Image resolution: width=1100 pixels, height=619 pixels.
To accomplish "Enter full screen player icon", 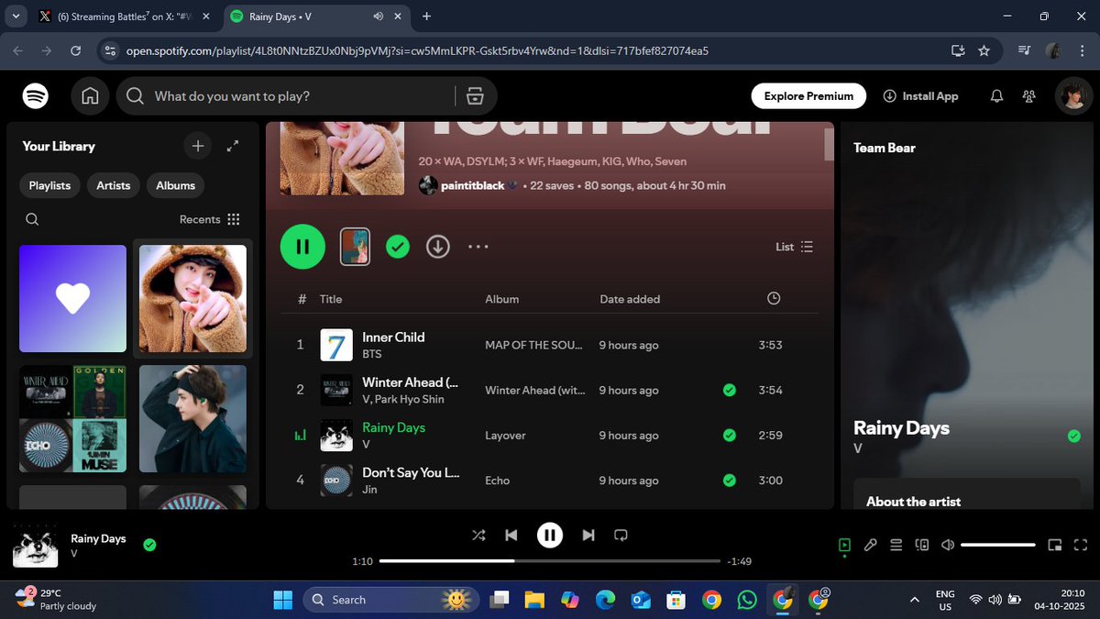I will [x=1080, y=545].
